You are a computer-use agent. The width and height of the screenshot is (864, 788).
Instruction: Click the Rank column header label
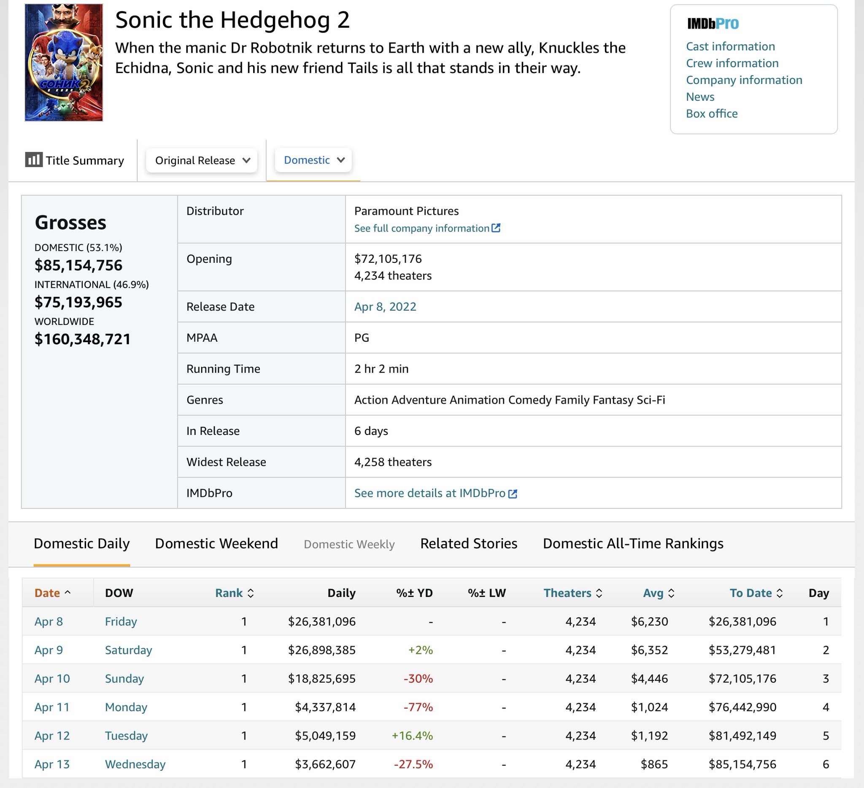point(229,593)
